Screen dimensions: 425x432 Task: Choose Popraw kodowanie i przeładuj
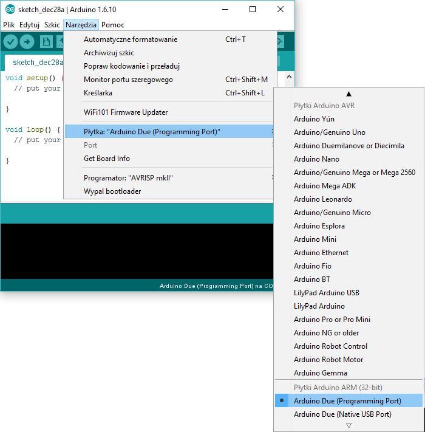pyautogui.click(x=169, y=66)
